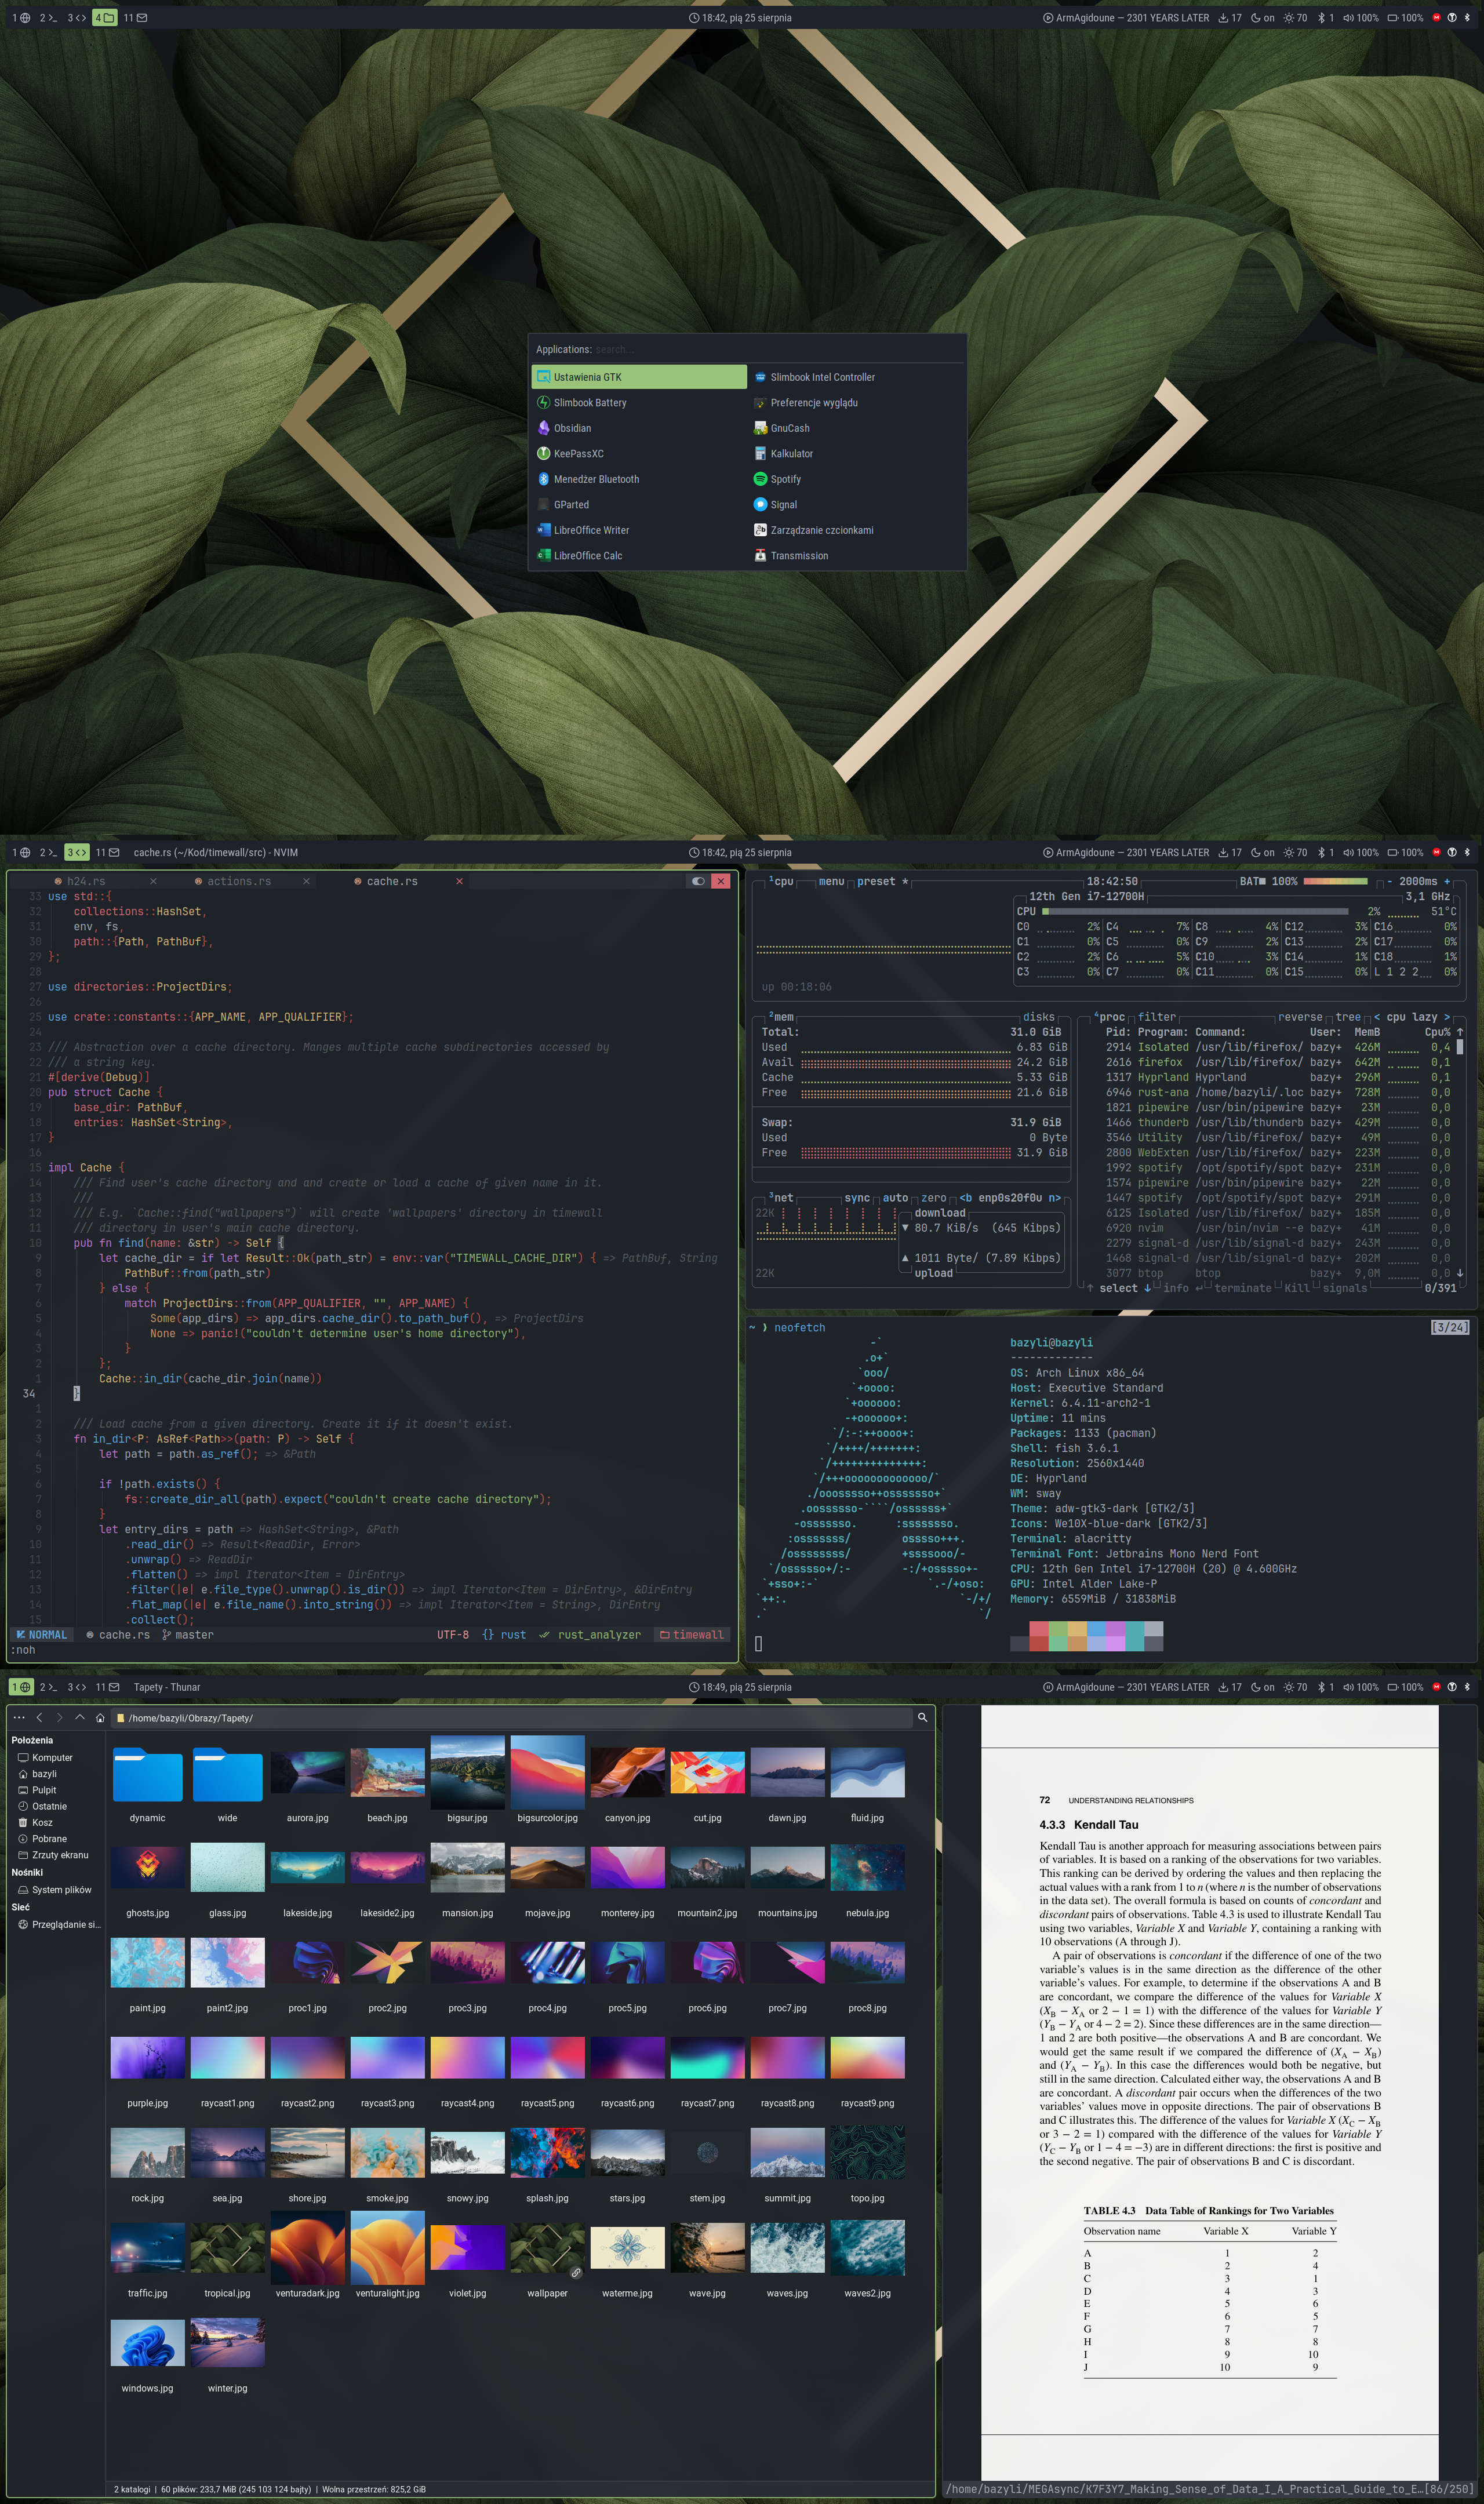Switch to previous network interface in btop

tap(965, 1198)
